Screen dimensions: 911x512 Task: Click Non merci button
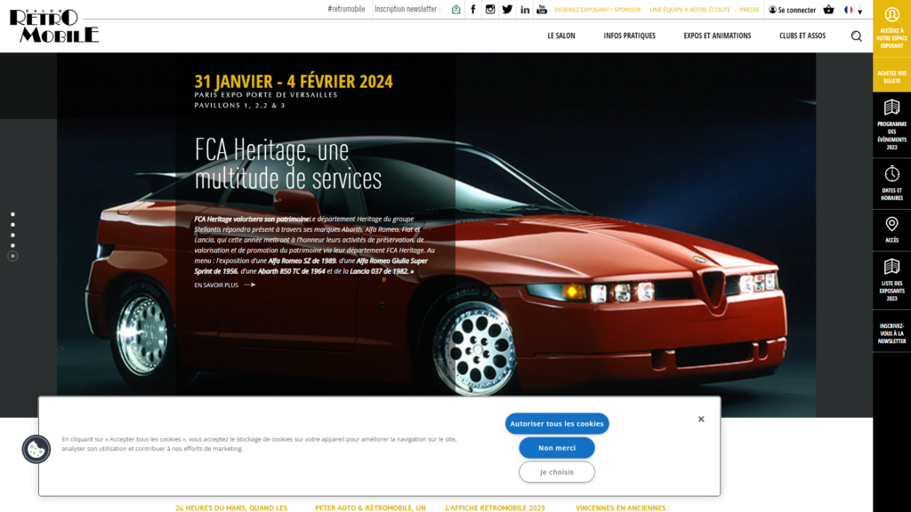pyautogui.click(x=557, y=448)
